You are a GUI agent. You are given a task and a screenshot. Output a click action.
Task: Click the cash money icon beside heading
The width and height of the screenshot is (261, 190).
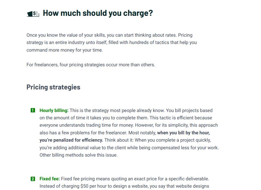coord(33,13)
